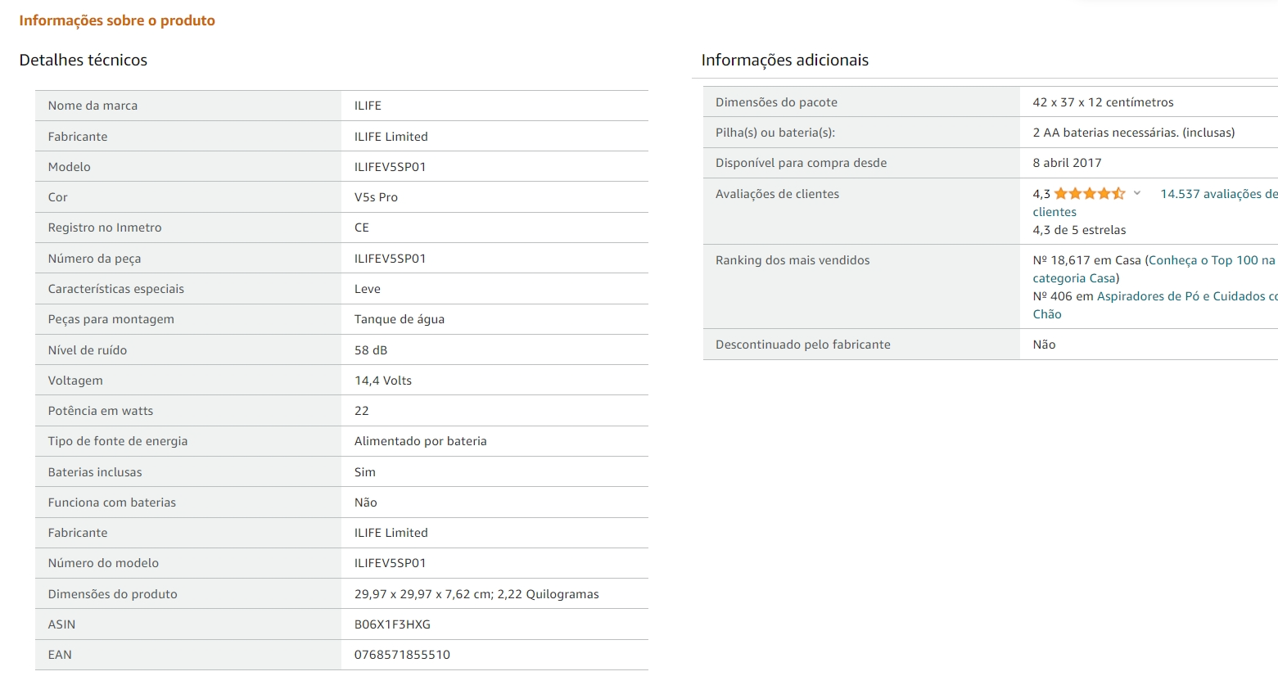Expand the rating breakdown chevron
The width and height of the screenshot is (1278, 676).
pos(1137,194)
